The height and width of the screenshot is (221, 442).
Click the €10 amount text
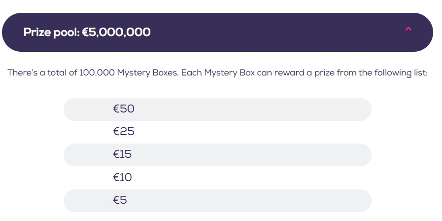(x=123, y=177)
